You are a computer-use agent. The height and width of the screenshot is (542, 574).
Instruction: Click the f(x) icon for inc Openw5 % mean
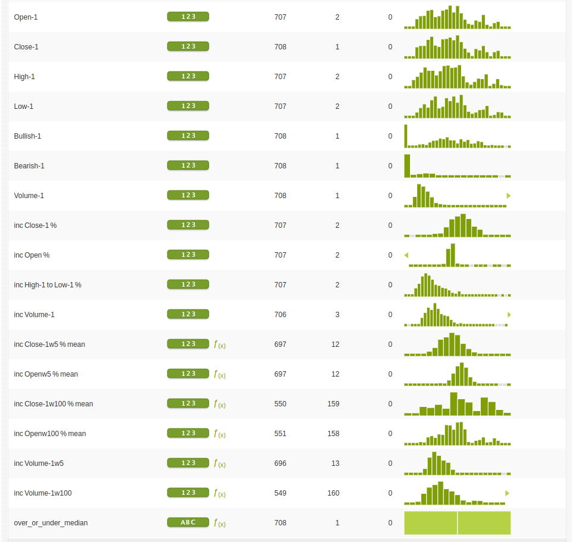click(x=219, y=374)
